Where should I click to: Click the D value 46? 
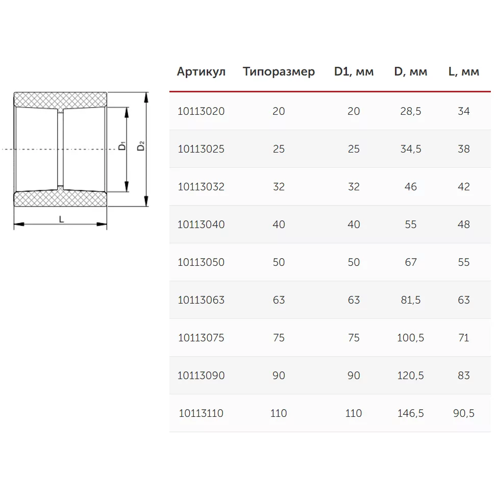[410, 187]
